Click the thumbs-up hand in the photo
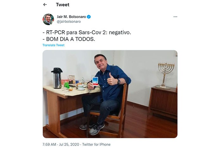The width and height of the screenshot is (220, 150). 112,79
